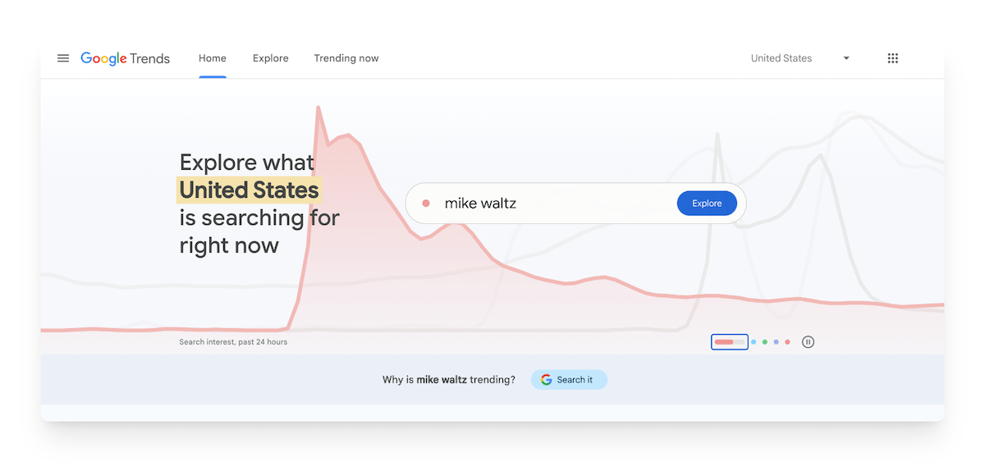Open the Google apps grid
This screenshot has width=985, height=462.
[x=893, y=58]
